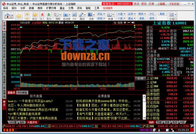Image resolution: width=196 pixels, height=134 pixels.
Task: Expand the 周期 period dropdown arrow
Action: 60,15
